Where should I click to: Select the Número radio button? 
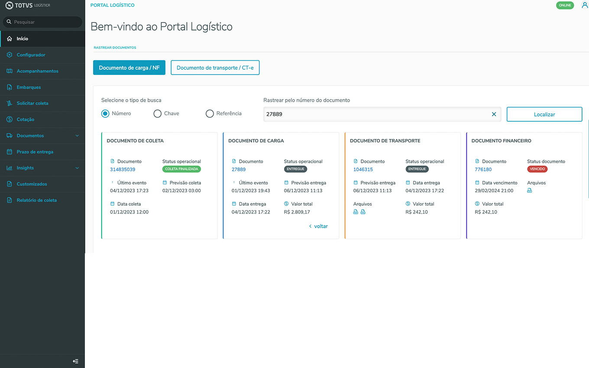pos(105,113)
